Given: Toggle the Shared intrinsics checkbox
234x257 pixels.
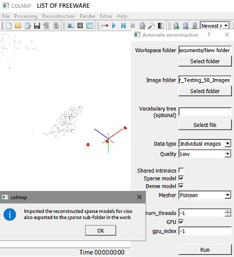Looking at the screenshot, I should coord(181,170).
